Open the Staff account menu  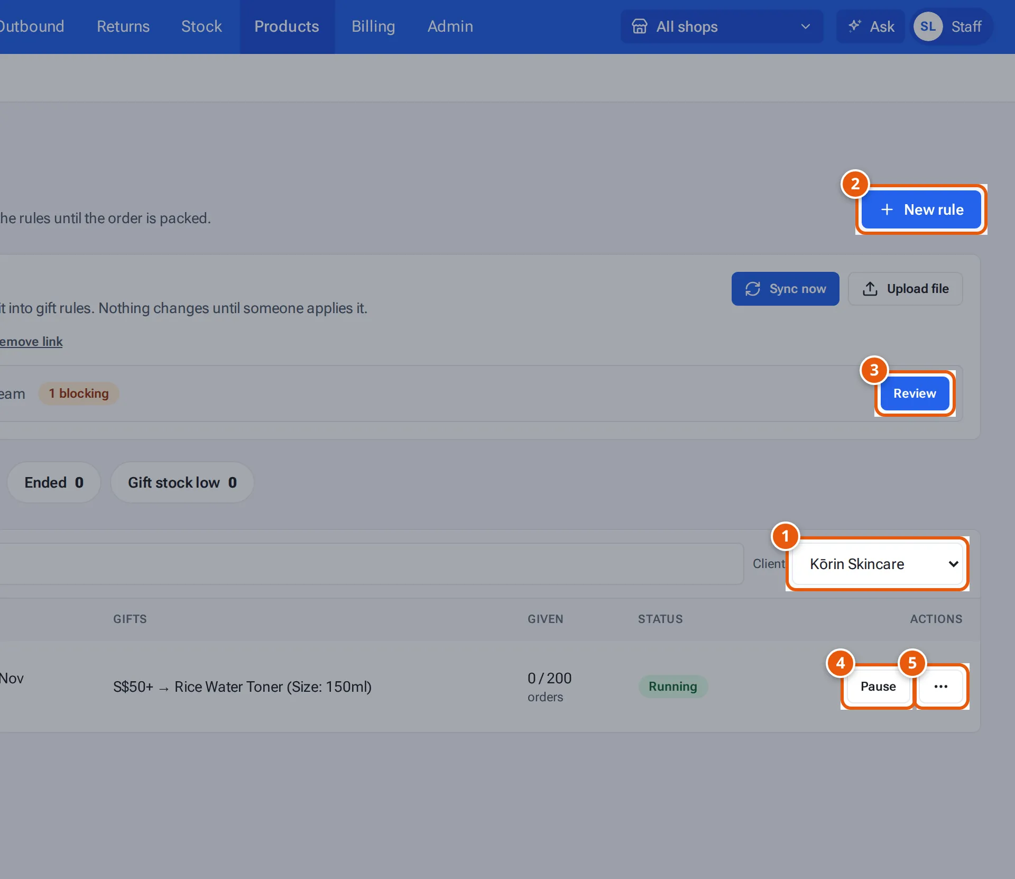[x=953, y=26]
